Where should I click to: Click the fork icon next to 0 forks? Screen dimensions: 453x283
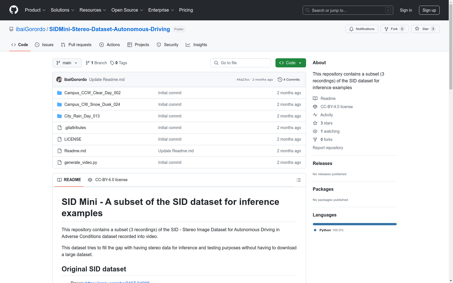click(315, 140)
